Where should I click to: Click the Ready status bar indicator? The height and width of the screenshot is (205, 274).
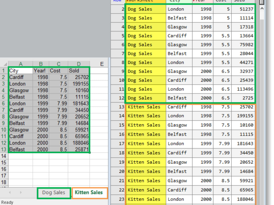point(7,202)
